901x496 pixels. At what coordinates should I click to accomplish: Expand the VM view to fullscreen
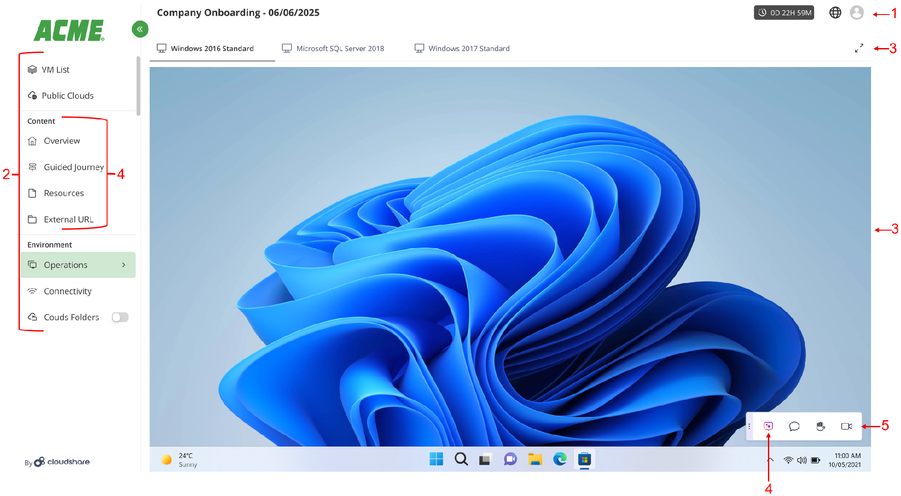(859, 48)
